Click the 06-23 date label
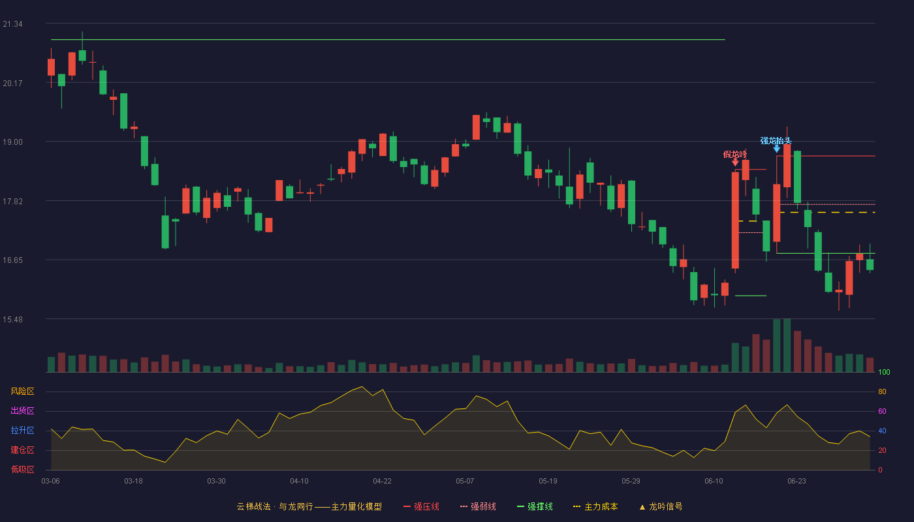Viewport: 914px width, 522px height. [x=796, y=481]
